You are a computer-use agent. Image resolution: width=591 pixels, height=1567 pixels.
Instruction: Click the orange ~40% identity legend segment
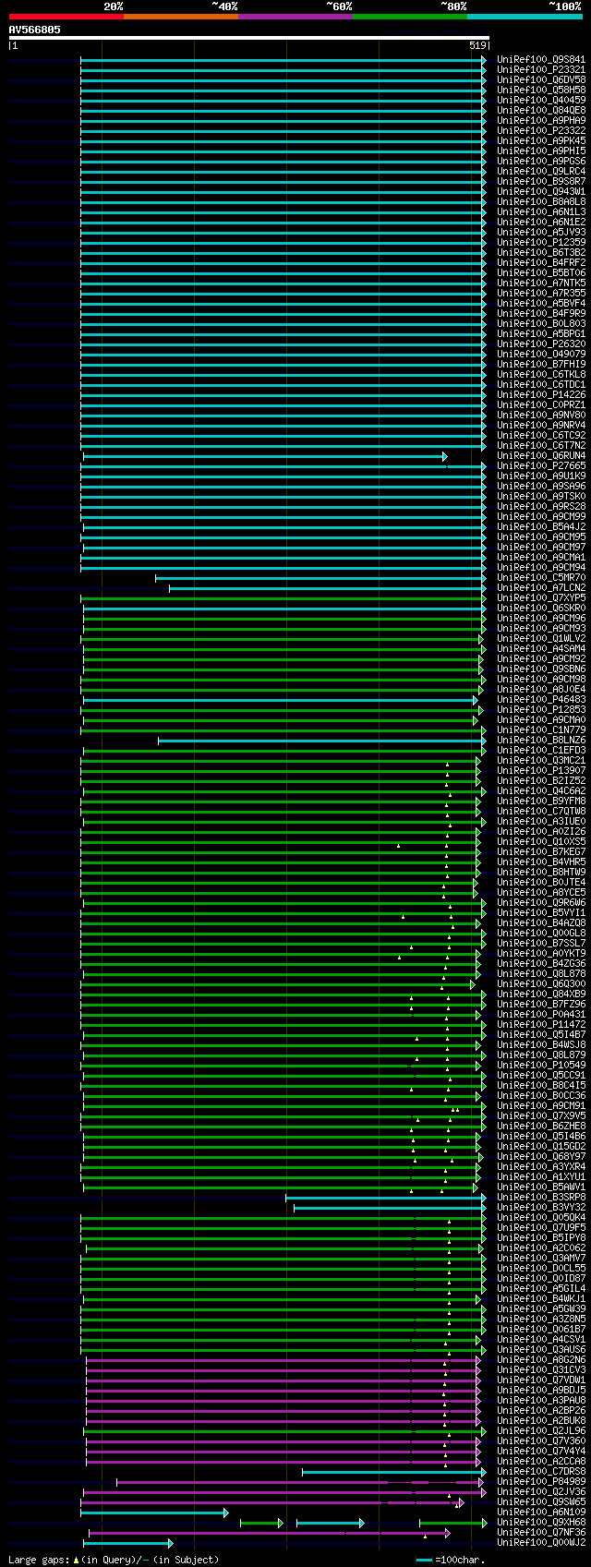(x=181, y=17)
